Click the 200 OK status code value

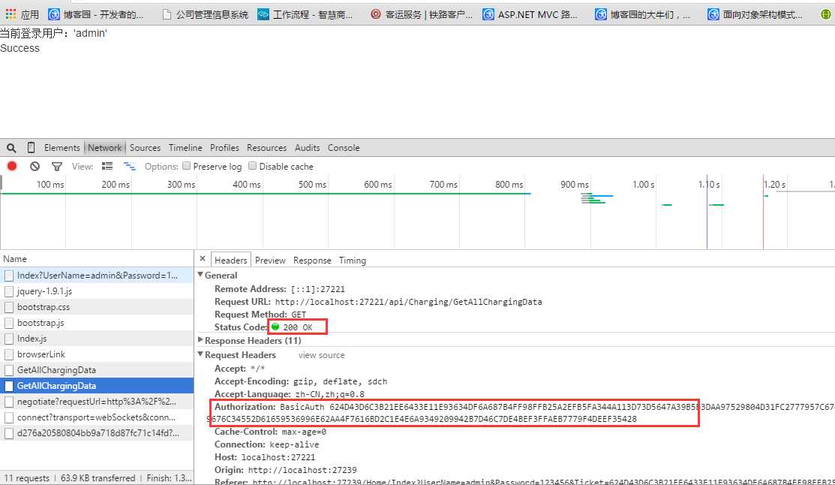point(298,327)
